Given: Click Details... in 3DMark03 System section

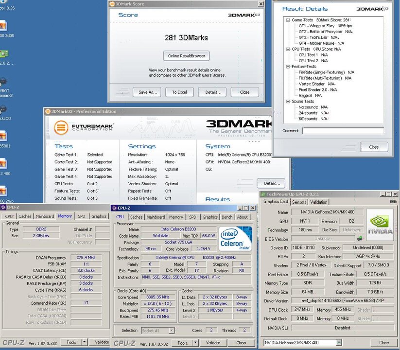Looking at the screenshot, I should click(271, 183).
